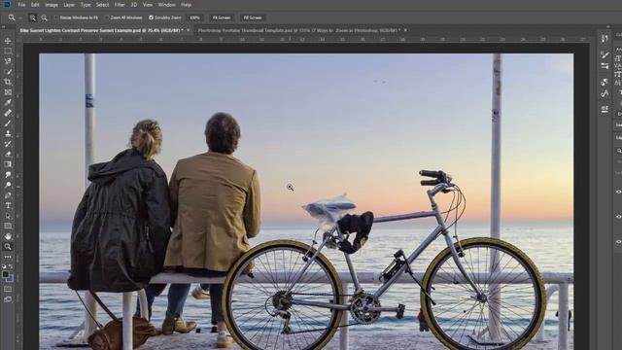Screen dimensions: 622x350
Task: Open the File menu
Action: [21, 5]
